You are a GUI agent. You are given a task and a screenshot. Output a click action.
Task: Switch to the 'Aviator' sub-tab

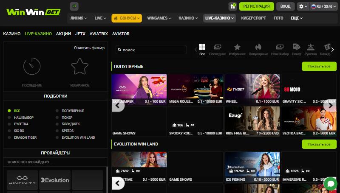121,34
